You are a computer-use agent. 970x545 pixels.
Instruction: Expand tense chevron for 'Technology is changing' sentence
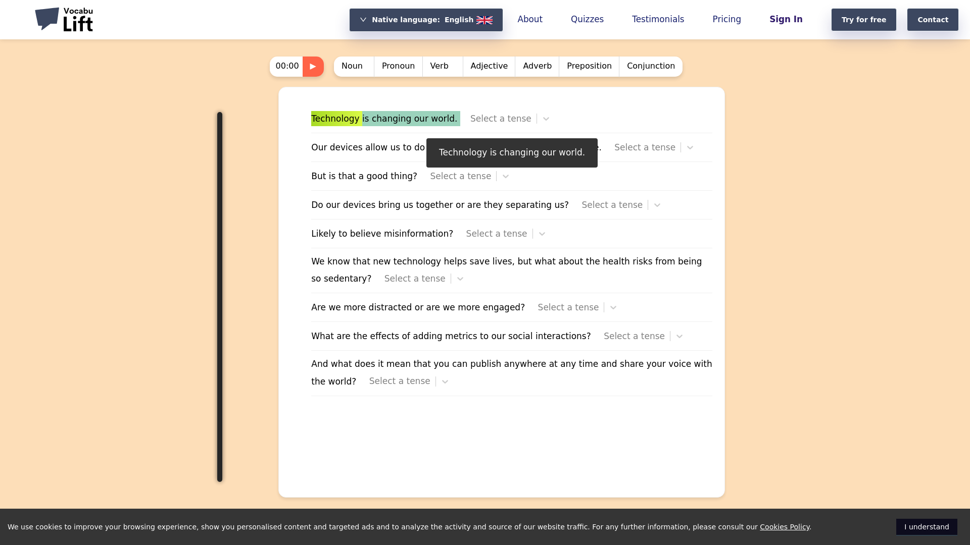tap(546, 119)
